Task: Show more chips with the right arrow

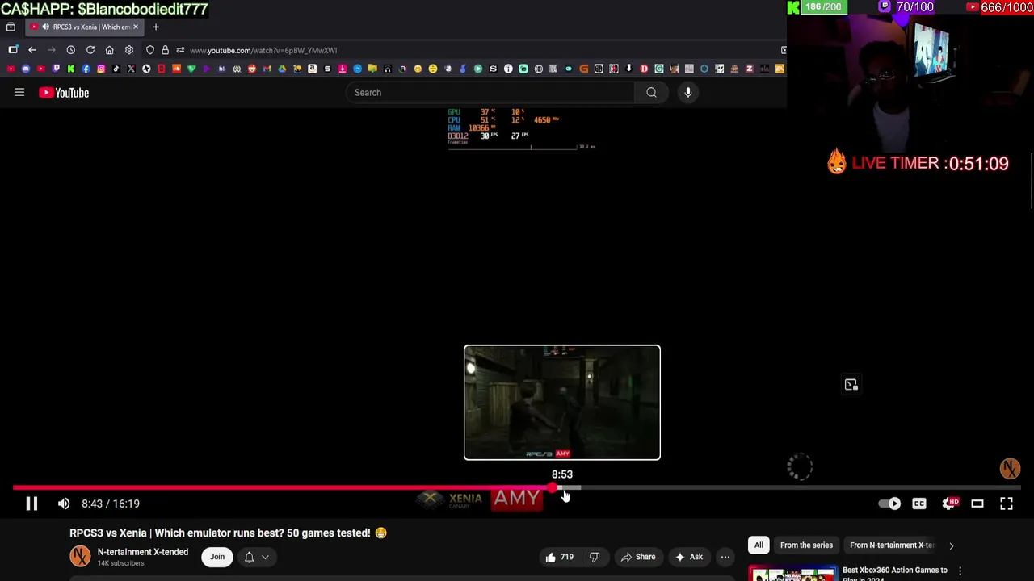Action: pos(951,545)
